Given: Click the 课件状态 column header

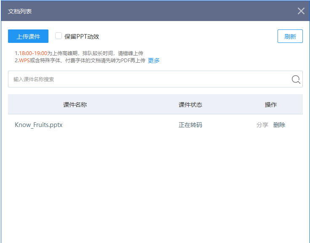Looking at the screenshot, I should (x=190, y=105).
